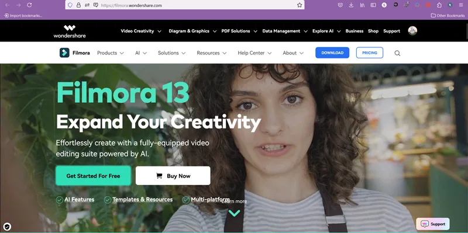The height and width of the screenshot is (233, 468).
Task: Expand the Data Management menu
Action: pos(285,31)
